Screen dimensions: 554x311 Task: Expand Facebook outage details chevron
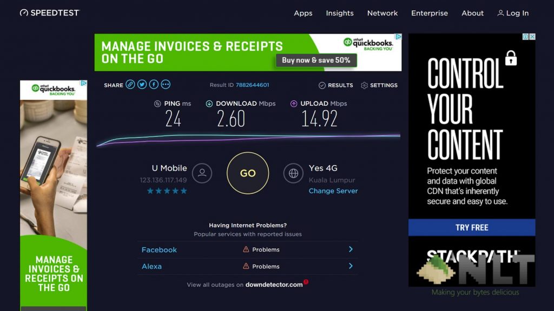351,249
